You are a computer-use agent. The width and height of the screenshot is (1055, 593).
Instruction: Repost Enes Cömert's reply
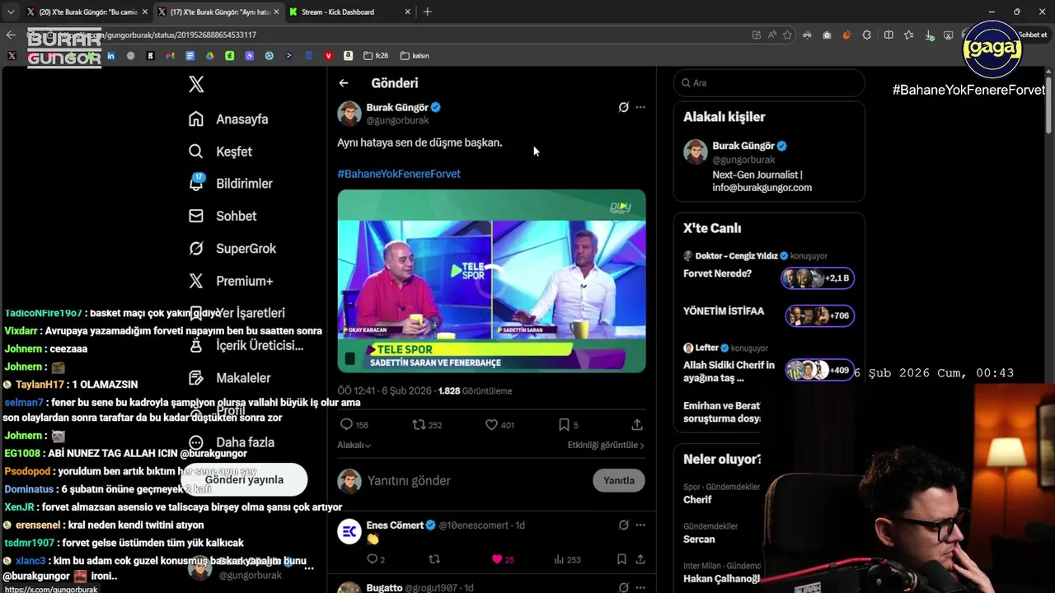434,559
